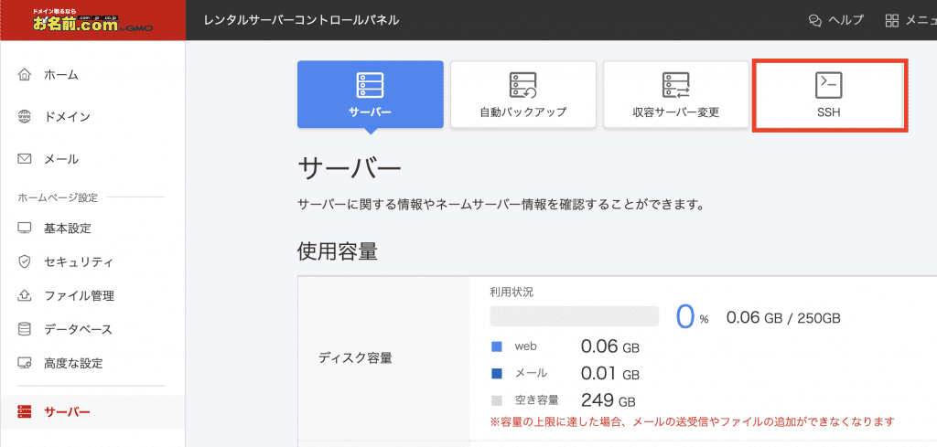Click the red server icon in sidebar
Screen dimensions: 937x447
coord(24,411)
